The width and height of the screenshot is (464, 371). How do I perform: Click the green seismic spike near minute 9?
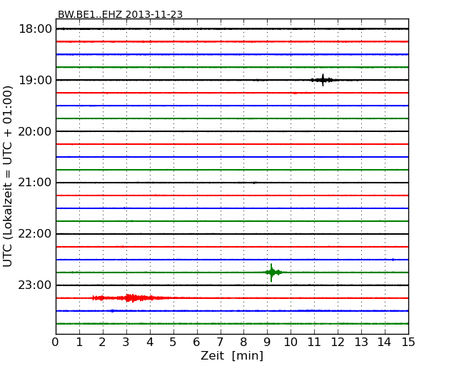coord(271,273)
